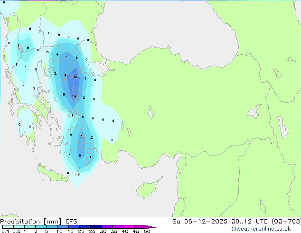The width and height of the screenshot is (301, 233).
Task: Click legend tick label '20'
Action: (x=81, y=231)
